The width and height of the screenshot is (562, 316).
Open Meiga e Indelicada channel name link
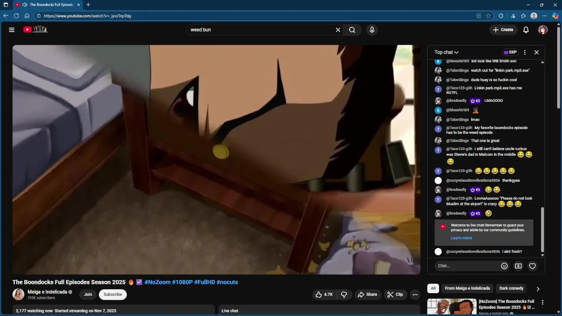click(x=47, y=292)
